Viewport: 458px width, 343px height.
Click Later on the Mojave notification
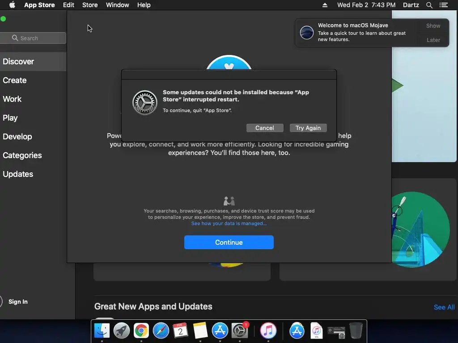[x=433, y=40]
